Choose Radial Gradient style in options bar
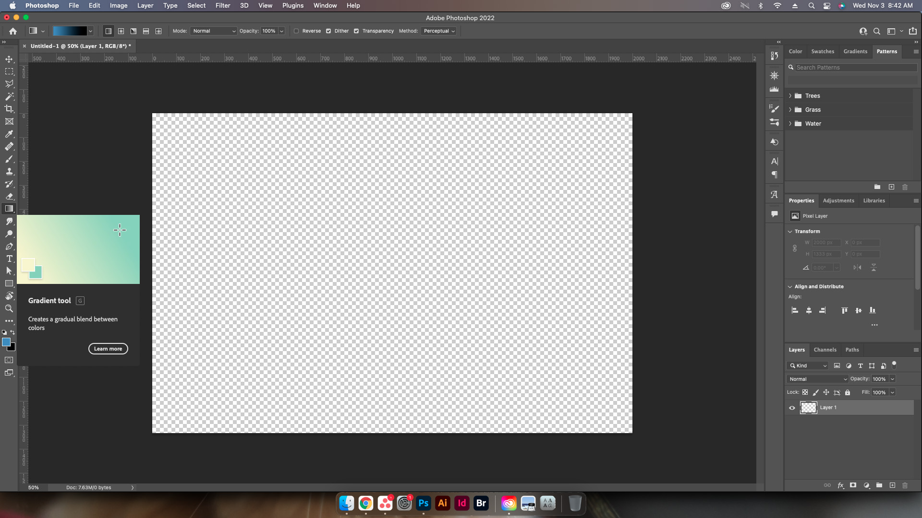The width and height of the screenshot is (922, 518). coord(121,31)
